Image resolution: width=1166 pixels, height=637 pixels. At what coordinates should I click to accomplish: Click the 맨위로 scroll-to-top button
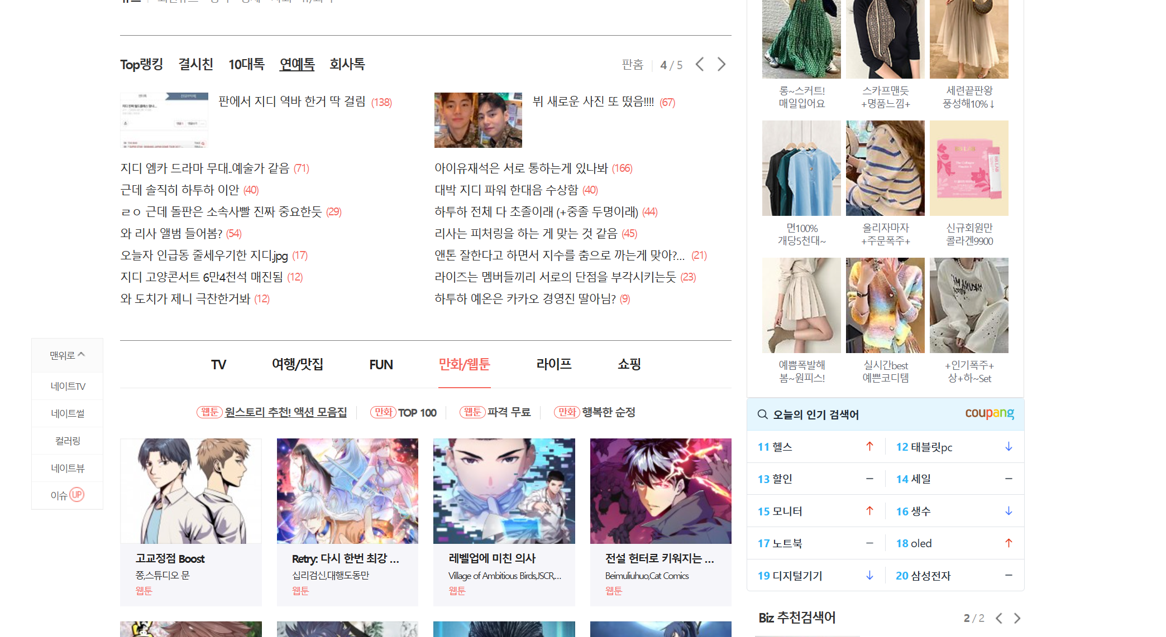pyautogui.click(x=67, y=355)
